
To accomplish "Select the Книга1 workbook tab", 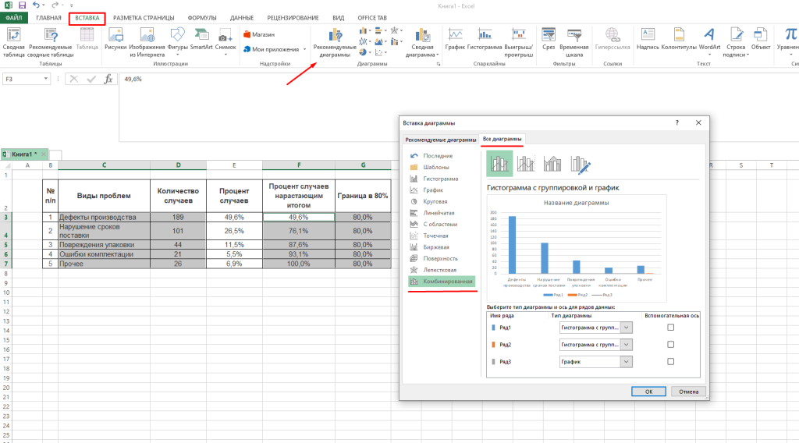I will (24, 154).
